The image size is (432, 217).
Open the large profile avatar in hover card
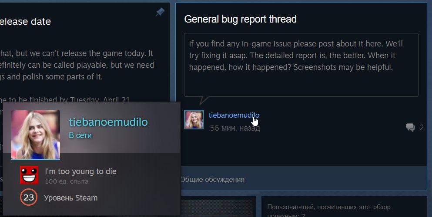tap(36, 135)
